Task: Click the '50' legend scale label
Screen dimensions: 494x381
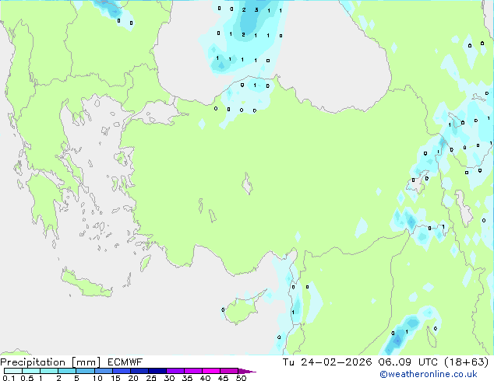Action: point(241,378)
